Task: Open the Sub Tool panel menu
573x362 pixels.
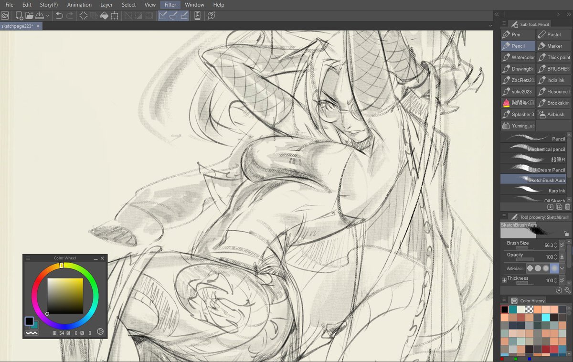Action: click(504, 24)
